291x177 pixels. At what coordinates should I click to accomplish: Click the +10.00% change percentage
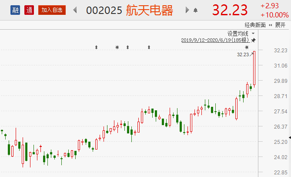tap(274, 15)
